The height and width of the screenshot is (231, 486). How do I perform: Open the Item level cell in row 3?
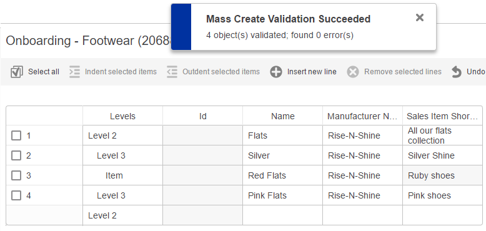pos(122,175)
